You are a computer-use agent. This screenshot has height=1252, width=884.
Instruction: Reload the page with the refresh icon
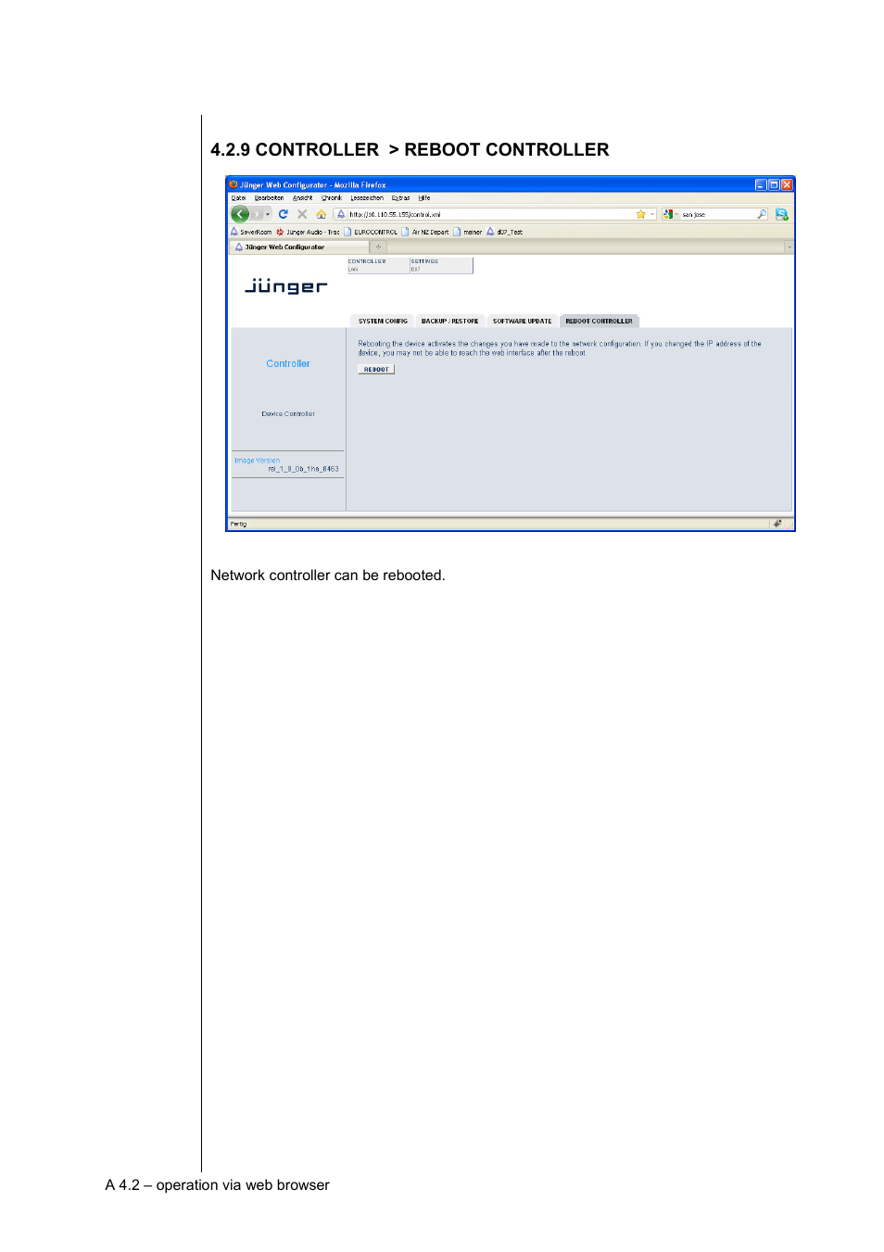284,214
